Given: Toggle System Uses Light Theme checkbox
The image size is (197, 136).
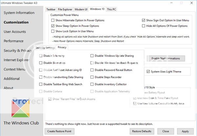Looking at the screenshot, I should coord(148,71).
